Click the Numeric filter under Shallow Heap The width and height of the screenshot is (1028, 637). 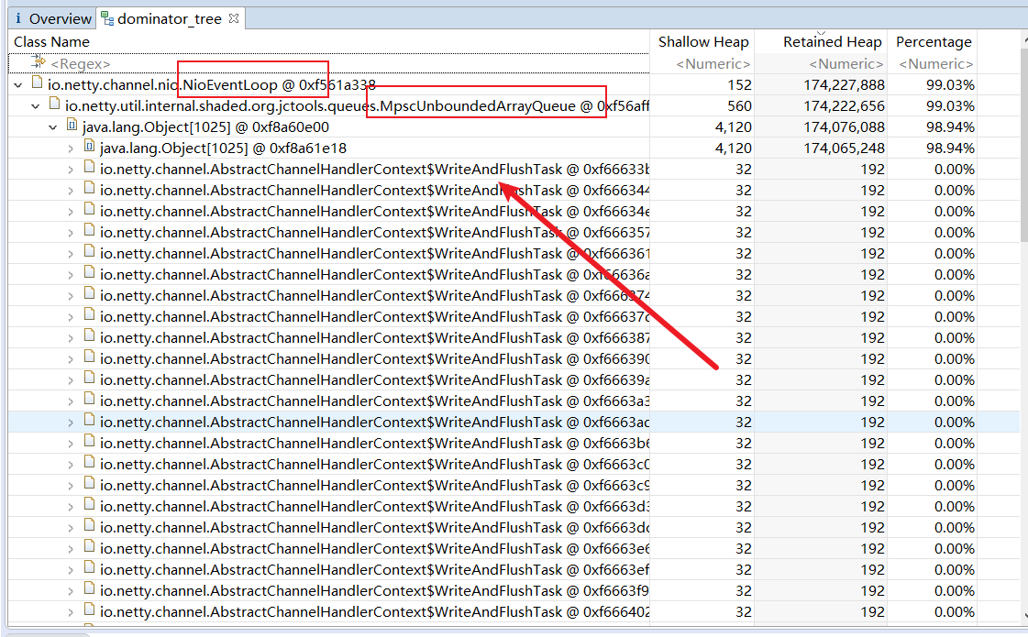pos(713,64)
